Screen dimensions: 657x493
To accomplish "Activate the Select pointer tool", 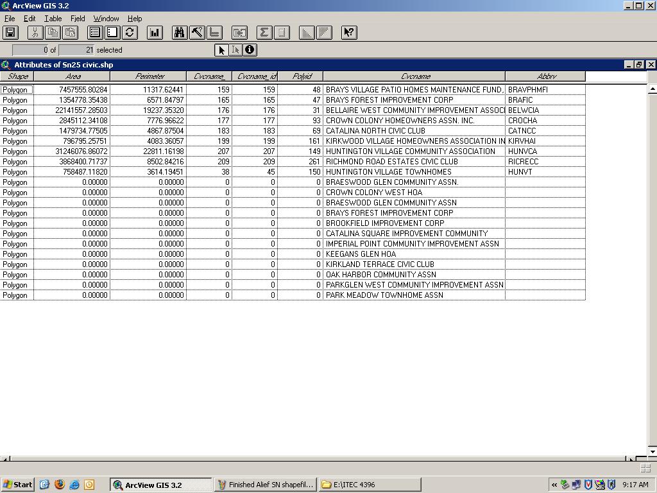I will pyautogui.click(x=221, y=50).
